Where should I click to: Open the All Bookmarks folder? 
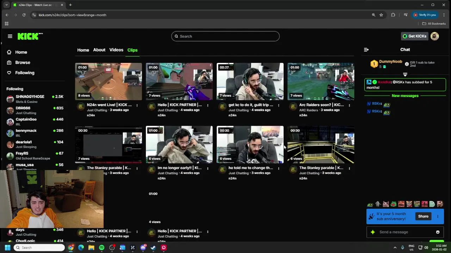pyautogui.click(x=434, y=24)
